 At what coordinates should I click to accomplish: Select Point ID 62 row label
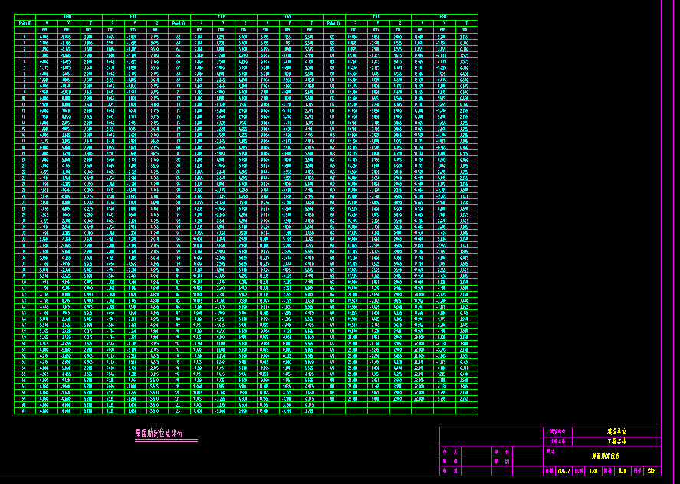point(179,38)
